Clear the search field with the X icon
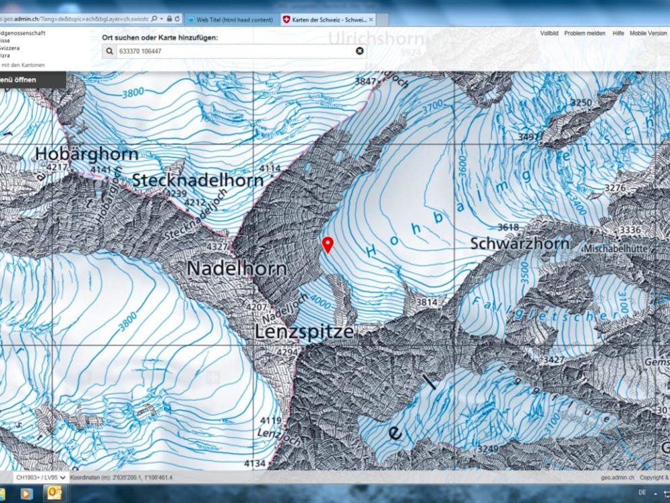This screenshot has width=670, height=503. point(359,51)
